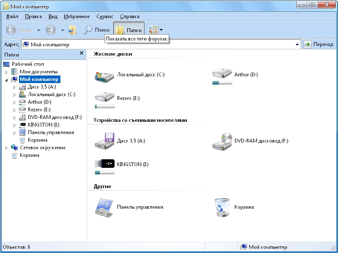Expand Arthur (D:) tree node
The height and width of the screenshot is (253, 338).
click(x=14, y=102)
